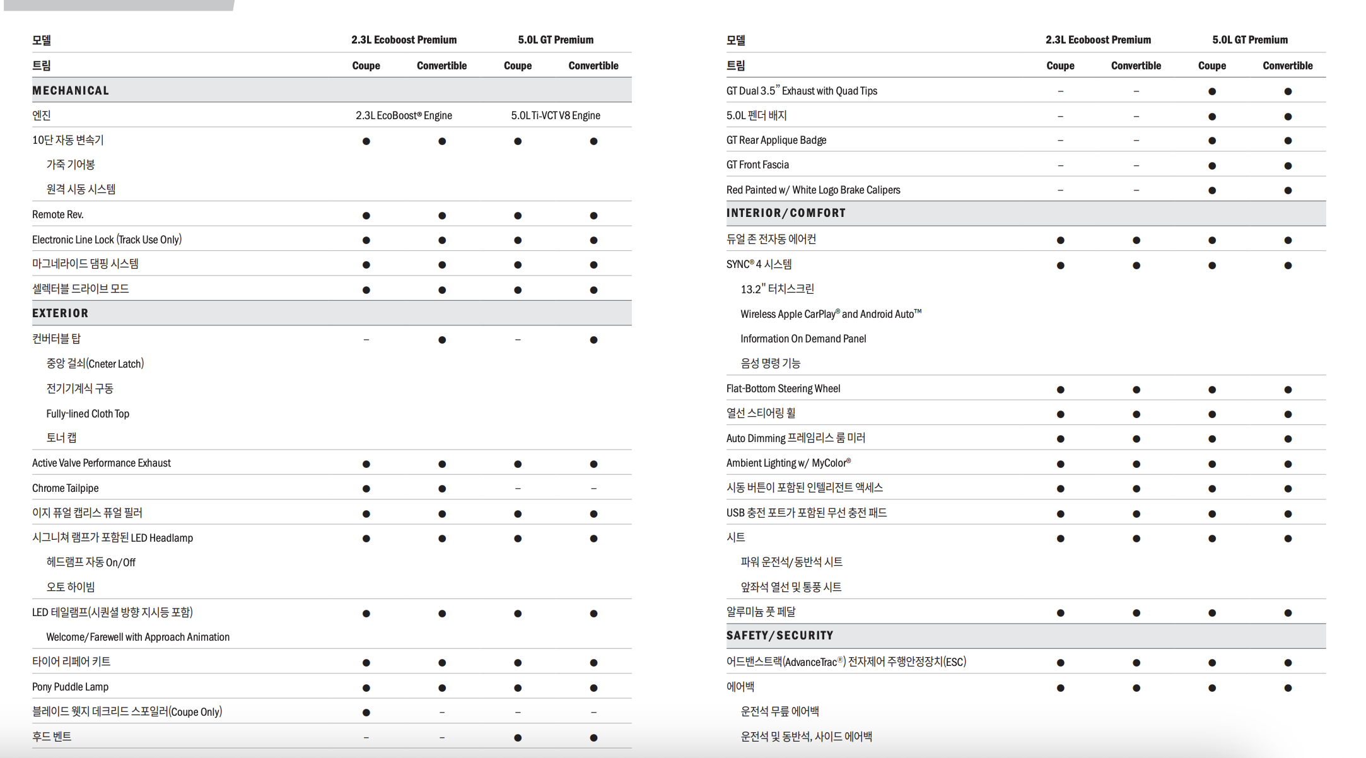This screenshot has width=1366, height=758.
Task: Select the '시트' row label
Action: [736, 537]
